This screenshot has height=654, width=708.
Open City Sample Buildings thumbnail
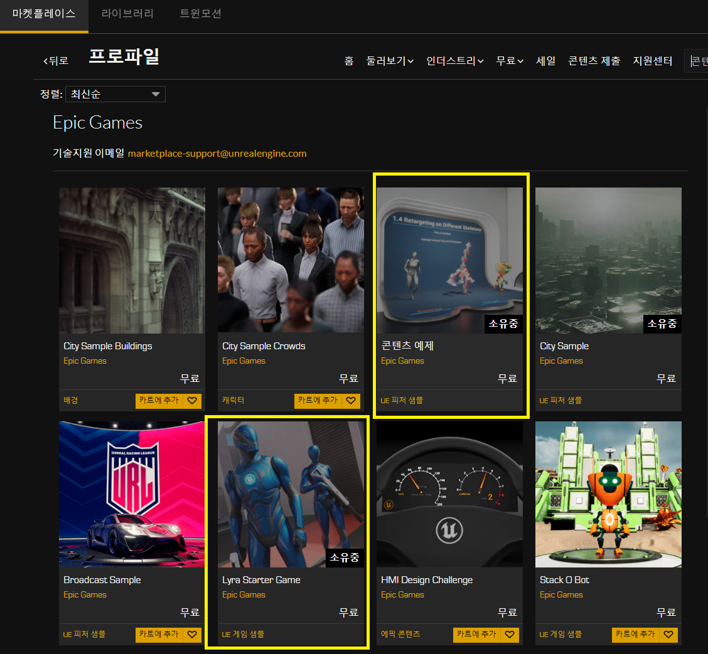pyautogui.click(x=132, y=261)
